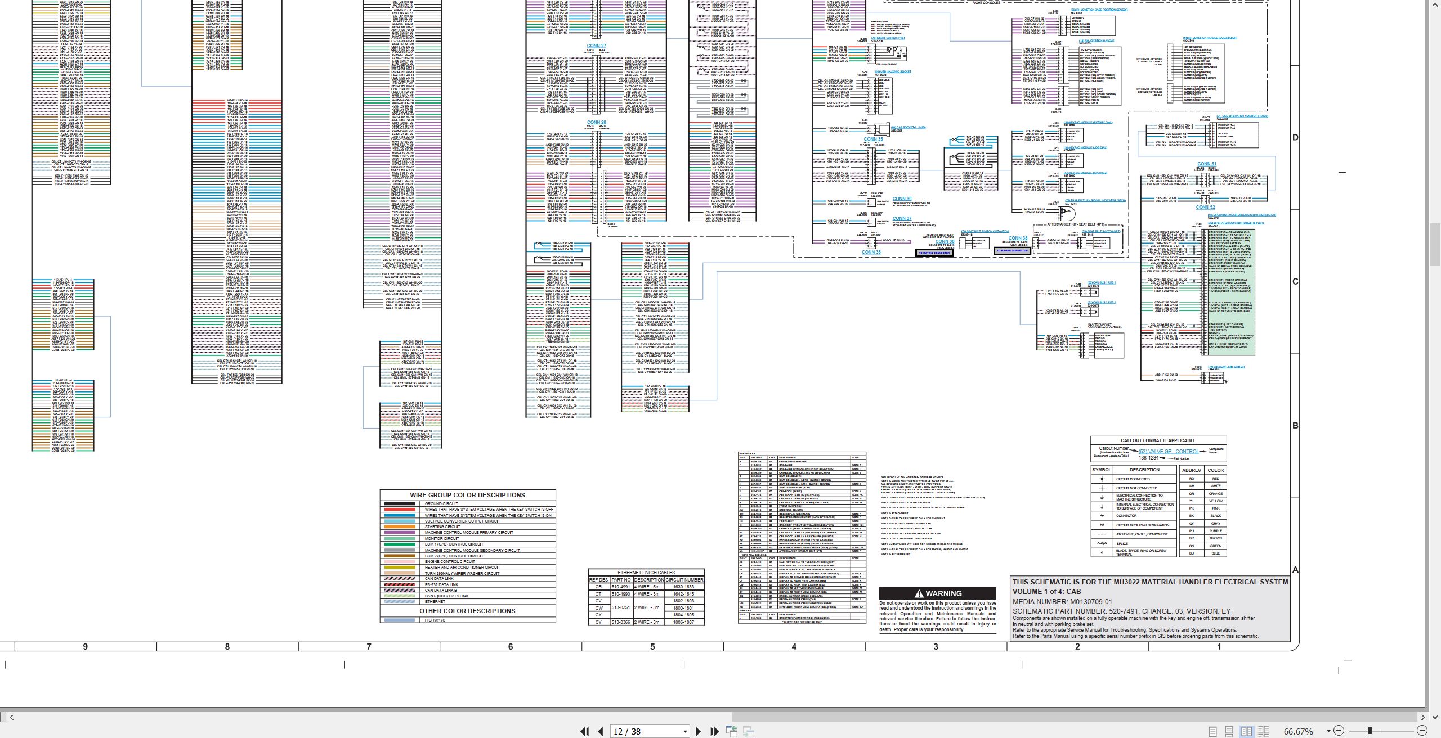Image resolution: width=1441 pixels, height=738 pixels.
Task: Click the OTHER COLOR DESCRIPTIONS heading
Action: coord(467,610)
